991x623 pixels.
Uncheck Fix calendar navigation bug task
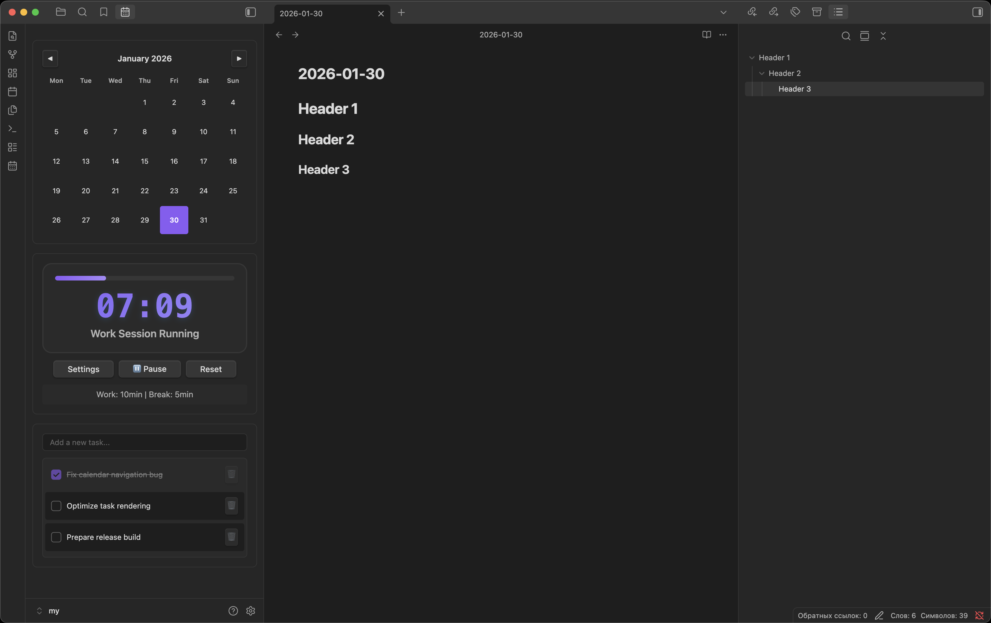point(56,474)
